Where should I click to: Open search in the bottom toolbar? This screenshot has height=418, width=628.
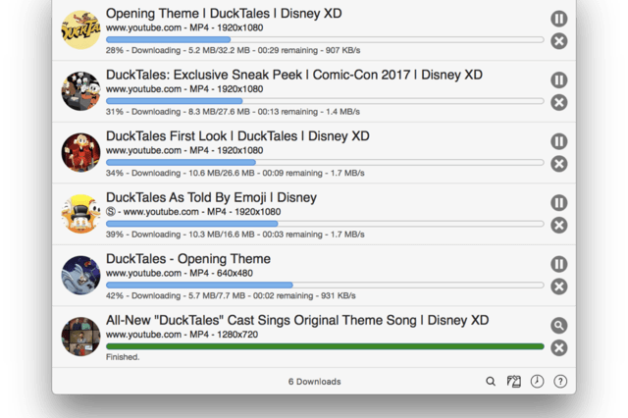click(491, 381)
